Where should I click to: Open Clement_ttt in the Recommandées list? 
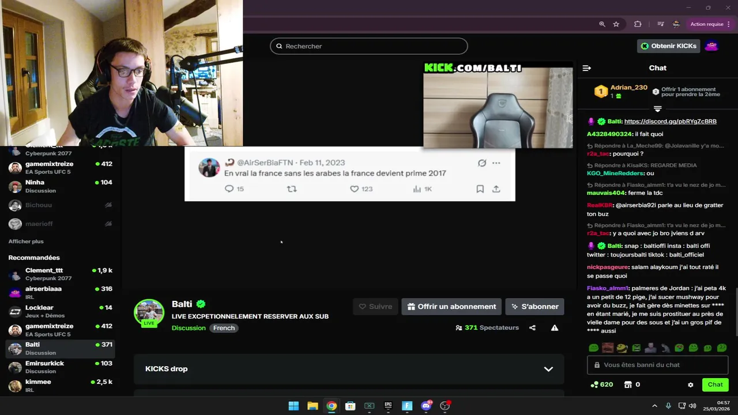[x=61, y=274]
